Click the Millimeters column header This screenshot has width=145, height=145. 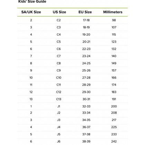(113, 12)
